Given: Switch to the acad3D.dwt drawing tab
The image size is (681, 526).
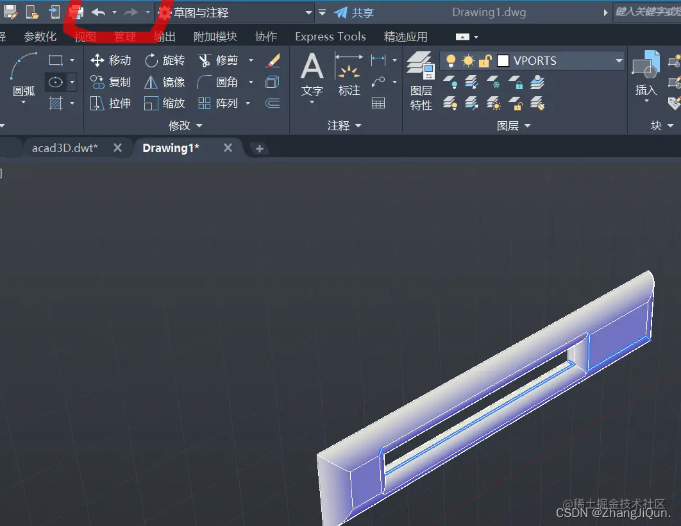Looking at the screenshot, I should point(65,148).
